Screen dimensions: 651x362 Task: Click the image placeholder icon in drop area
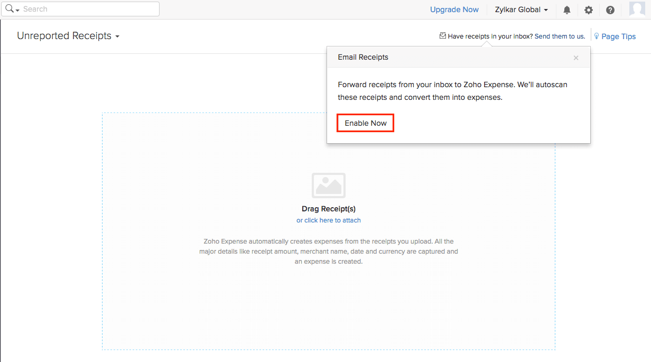point(329,185)
